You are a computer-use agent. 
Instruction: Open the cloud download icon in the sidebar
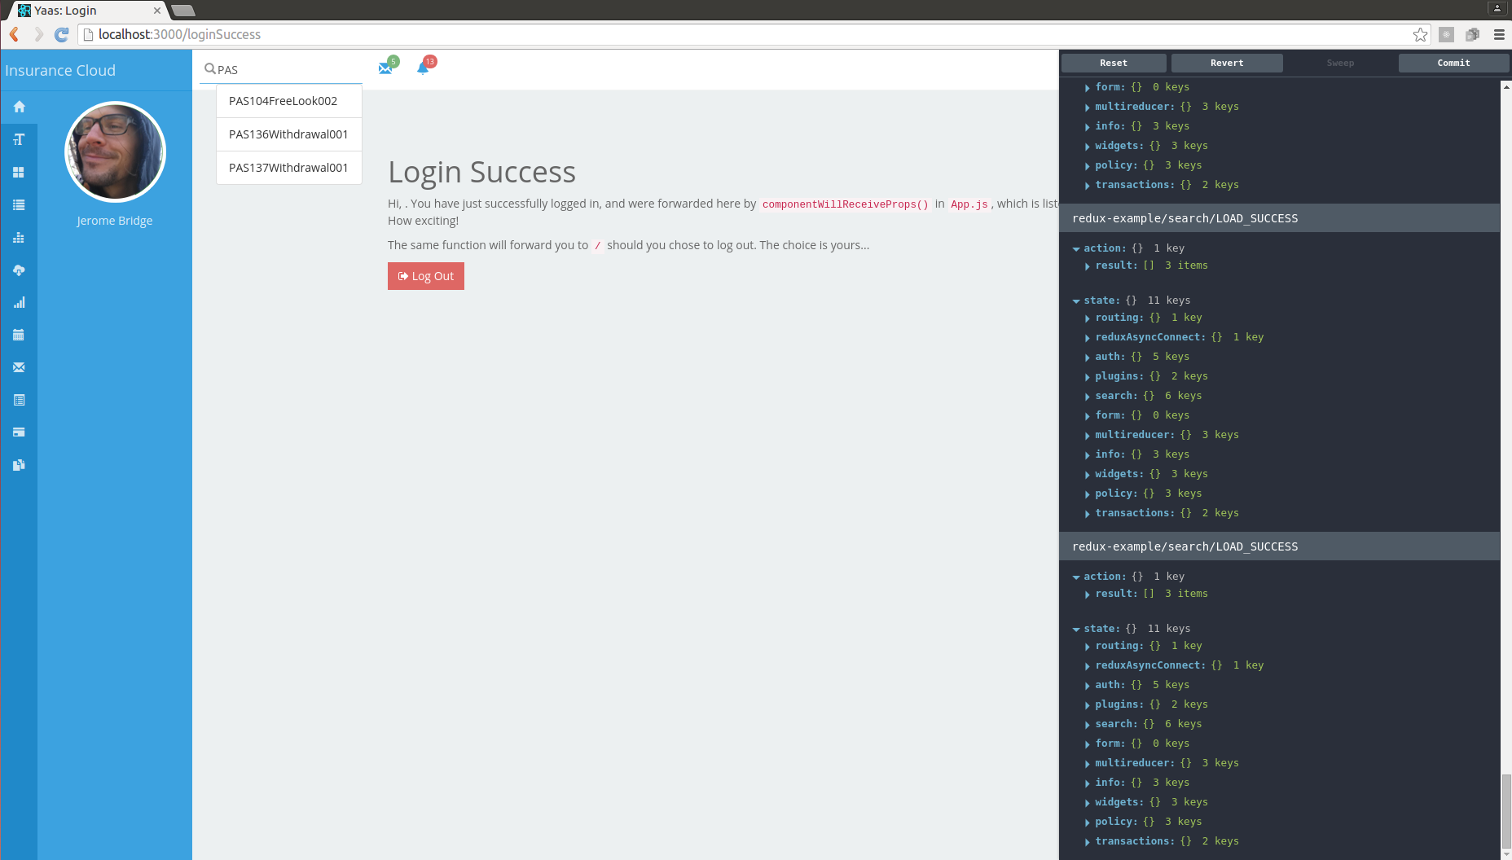tap(19, 270)
